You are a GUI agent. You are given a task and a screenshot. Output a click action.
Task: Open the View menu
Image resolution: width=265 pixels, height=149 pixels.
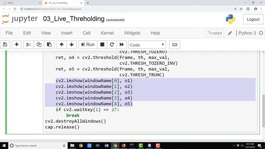(x=46, y=33)
